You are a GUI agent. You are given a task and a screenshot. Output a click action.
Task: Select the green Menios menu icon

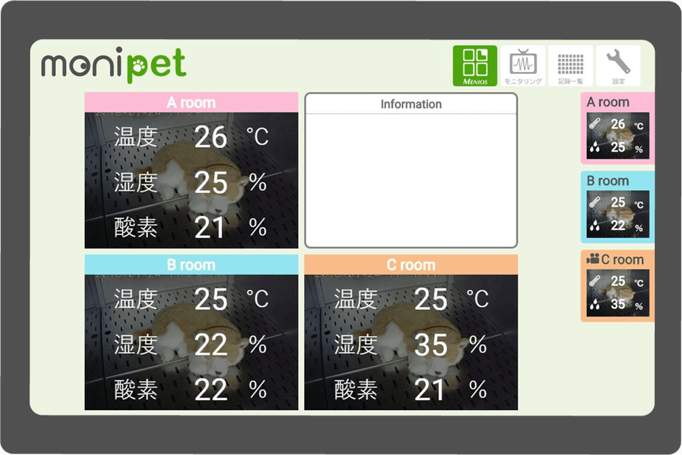click(x=475, y=64)
